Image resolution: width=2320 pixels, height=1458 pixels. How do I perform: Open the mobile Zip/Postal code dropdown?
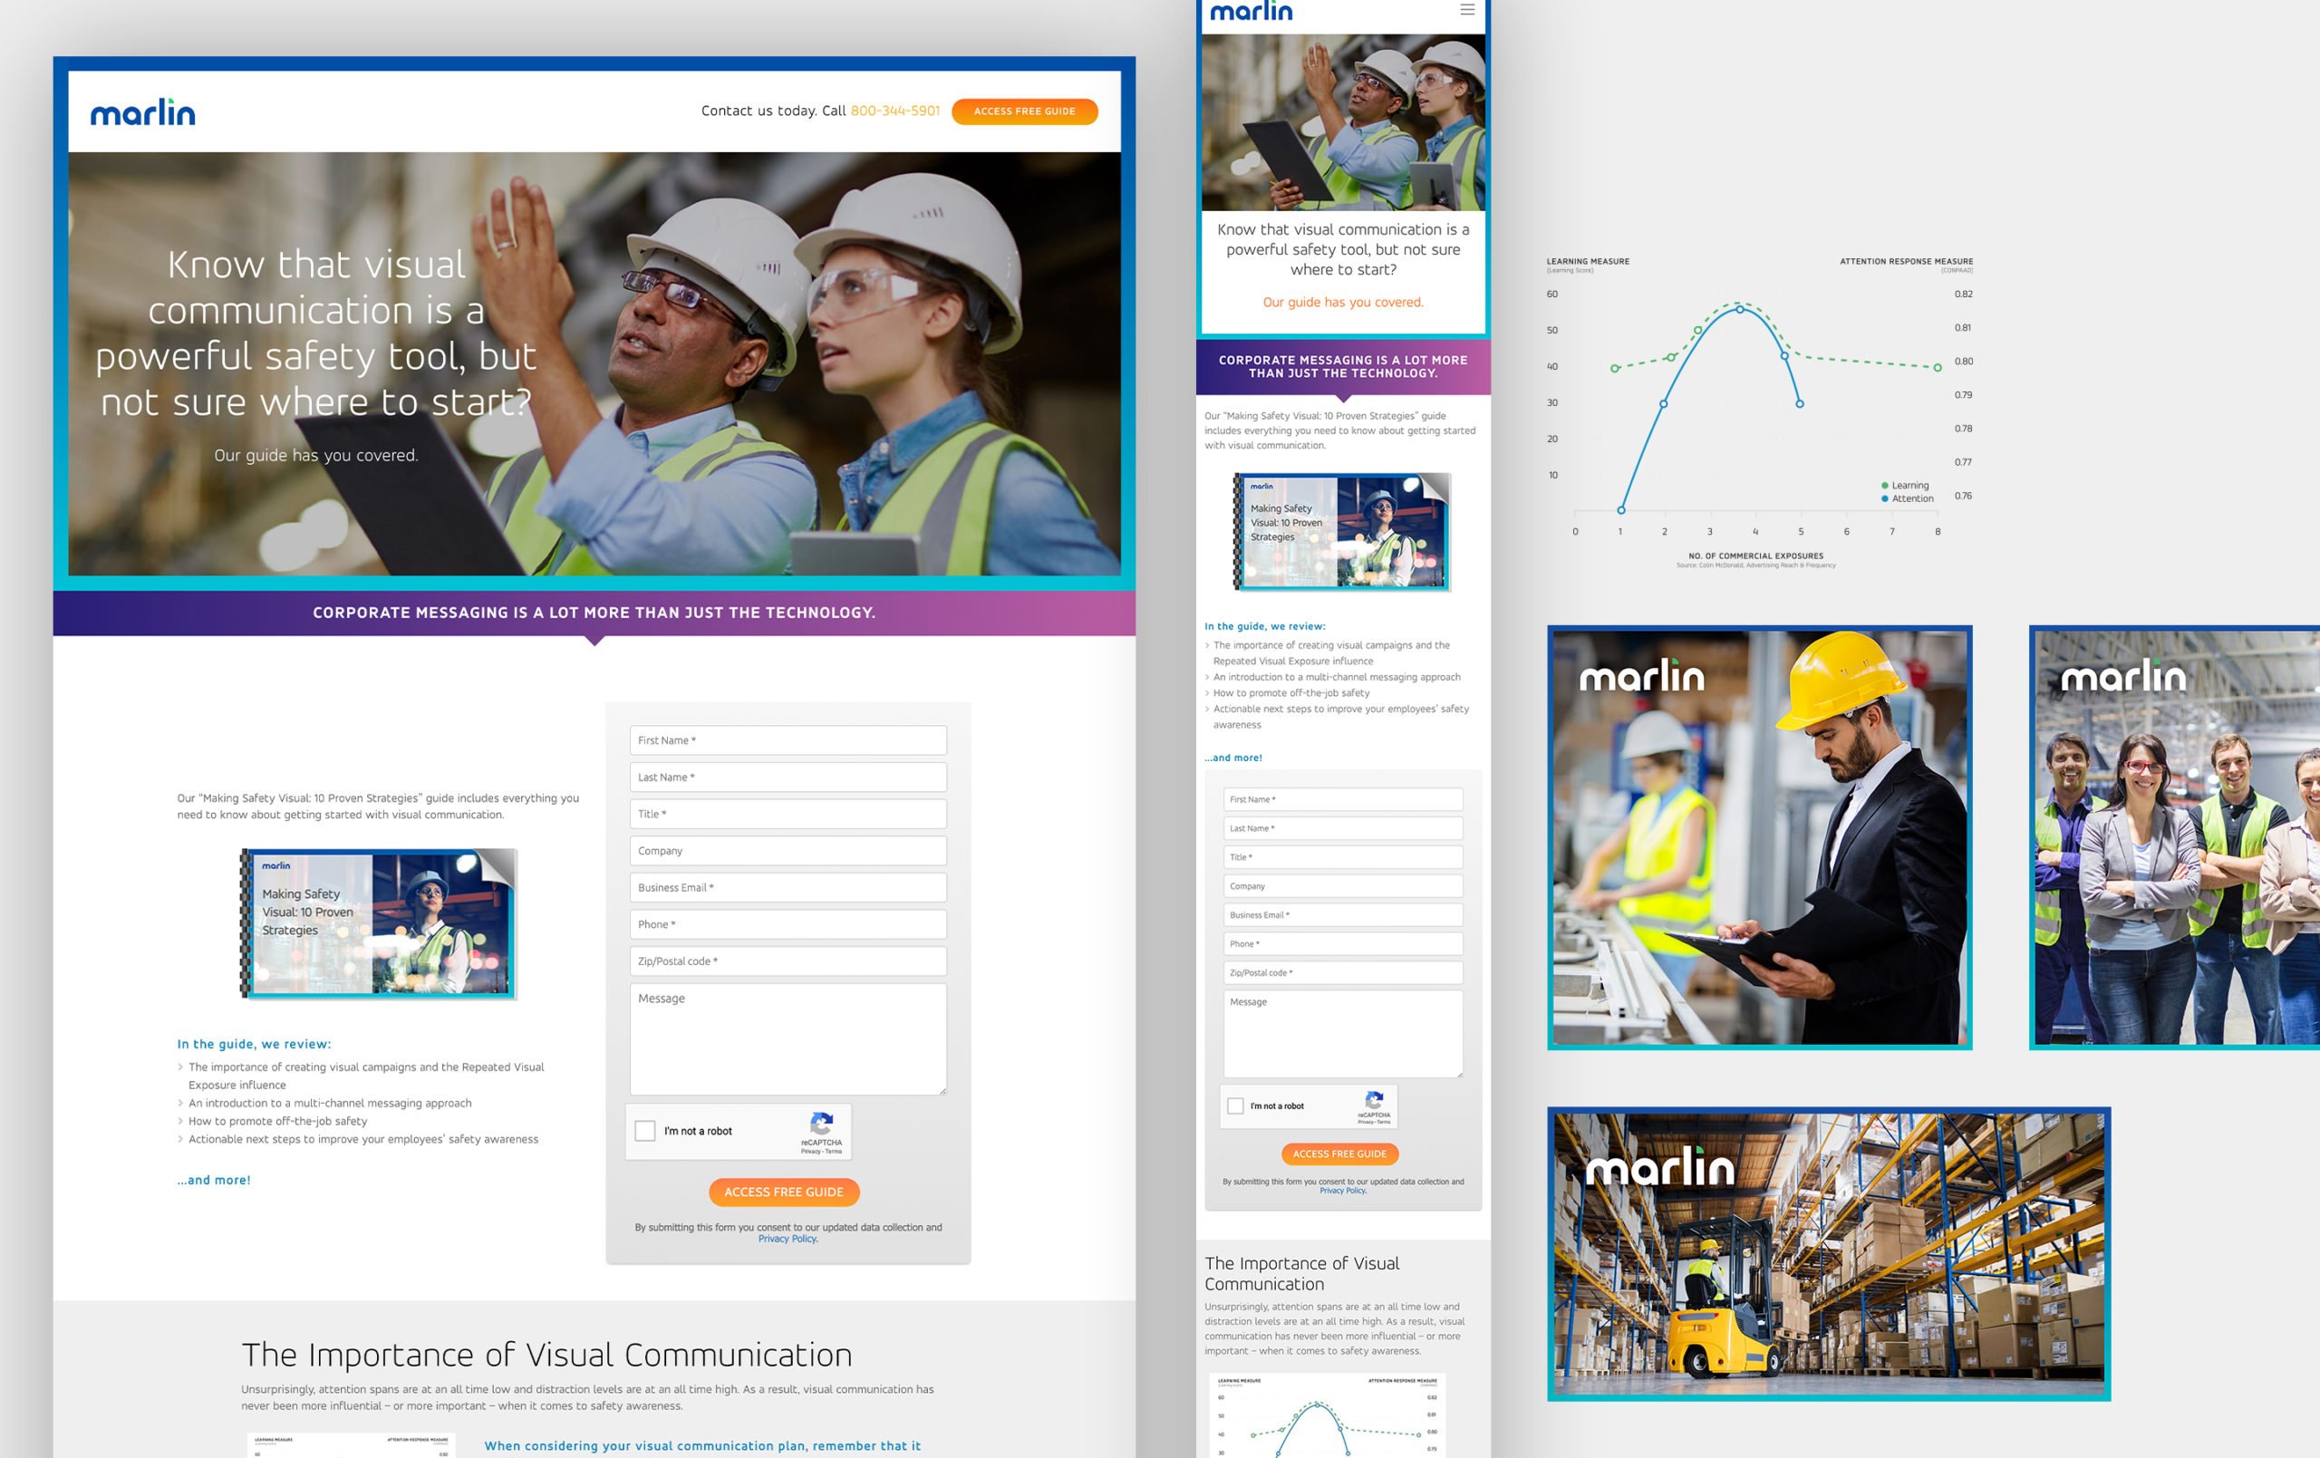point(1340,972)
